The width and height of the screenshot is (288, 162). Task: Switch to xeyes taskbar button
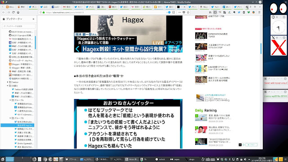click(x=175, y=159)
